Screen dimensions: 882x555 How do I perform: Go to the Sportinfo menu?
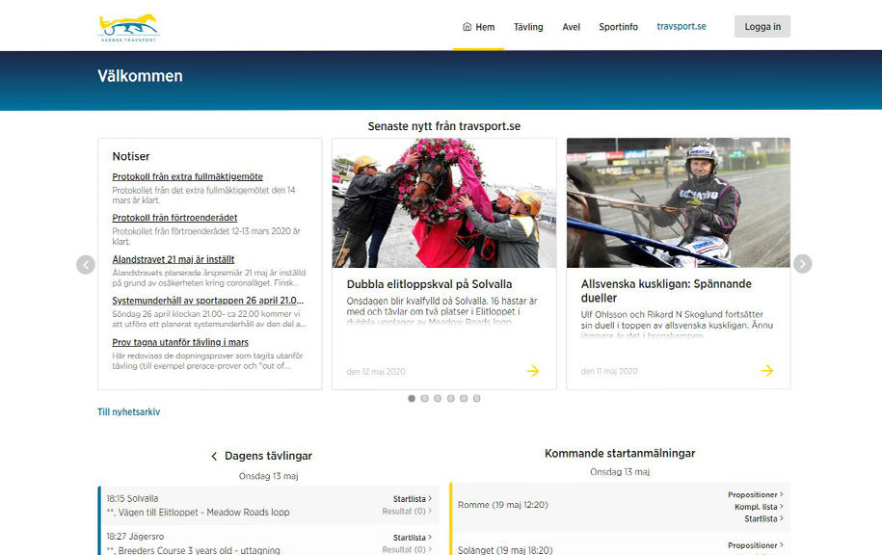tap(618, 27)
